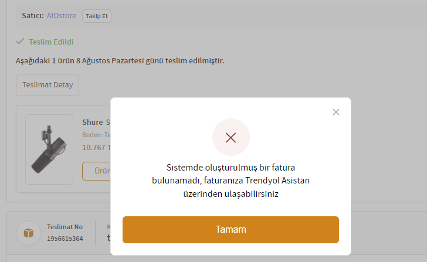
Task: Open the Shure product title link
Action: click(x=93, y=122)
